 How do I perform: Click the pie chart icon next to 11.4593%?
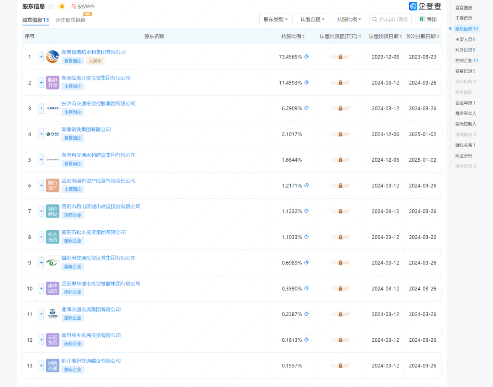click(307, 82)
